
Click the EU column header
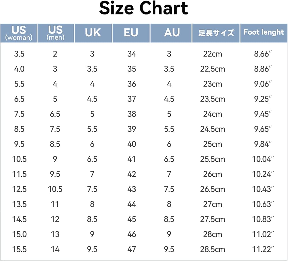pyautogui.click(x=131, y=33)
